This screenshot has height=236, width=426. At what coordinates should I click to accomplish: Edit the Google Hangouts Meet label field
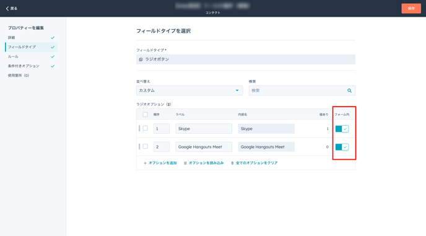tap(204, 147)
